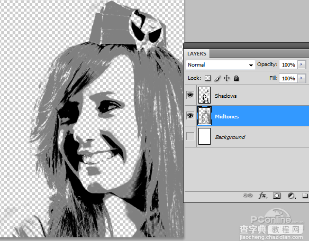Open the fx layer style menu

263,196
